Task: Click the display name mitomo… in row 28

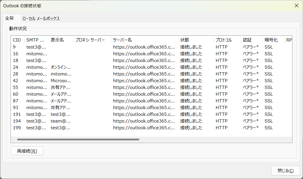Action: point(61,74)
